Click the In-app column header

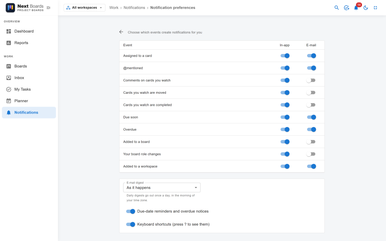(285, 45)
